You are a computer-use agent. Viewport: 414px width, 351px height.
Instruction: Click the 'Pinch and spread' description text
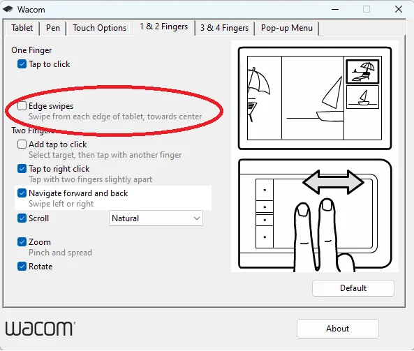(60, 253)
